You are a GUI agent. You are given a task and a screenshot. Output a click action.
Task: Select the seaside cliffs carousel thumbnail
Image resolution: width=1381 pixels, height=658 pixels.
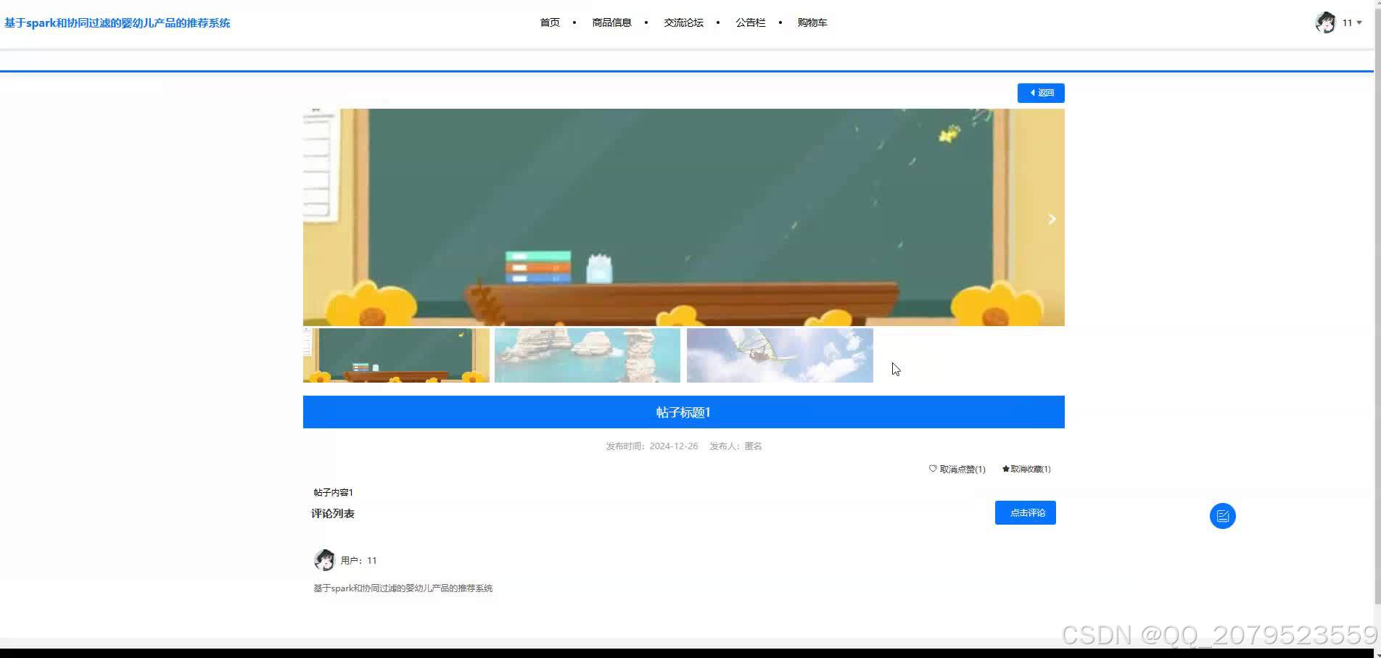tap(587, 355)
